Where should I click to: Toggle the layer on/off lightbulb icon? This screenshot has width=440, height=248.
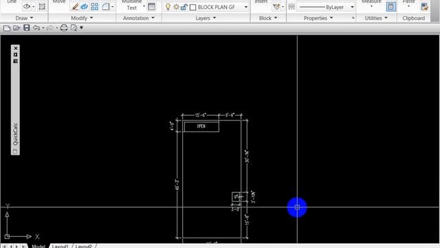168,7
